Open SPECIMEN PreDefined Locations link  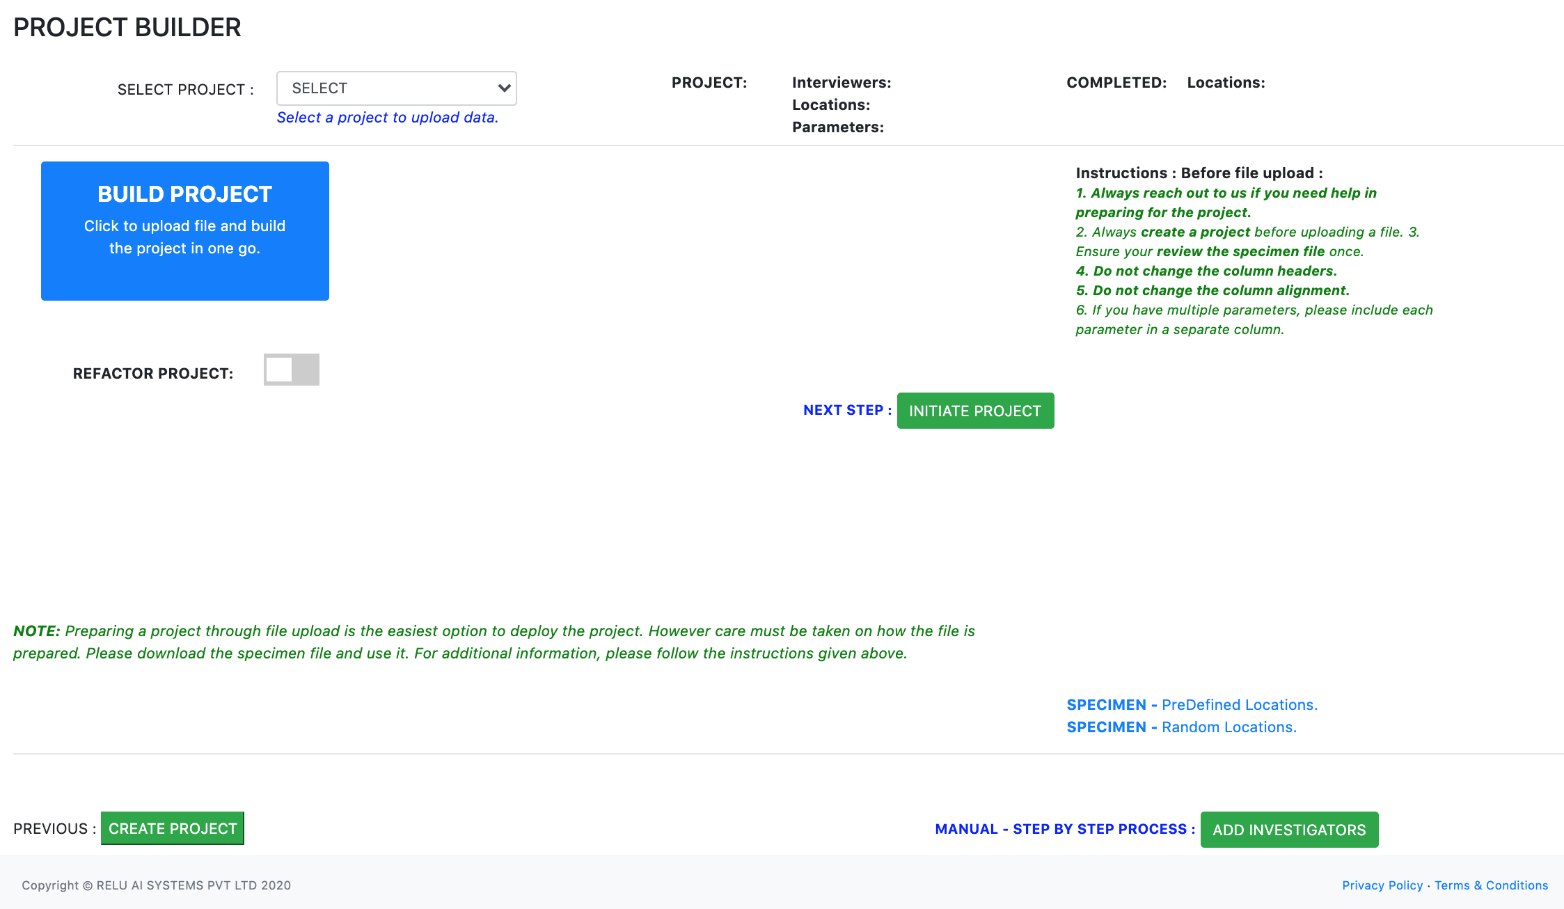click(1192, 704)
